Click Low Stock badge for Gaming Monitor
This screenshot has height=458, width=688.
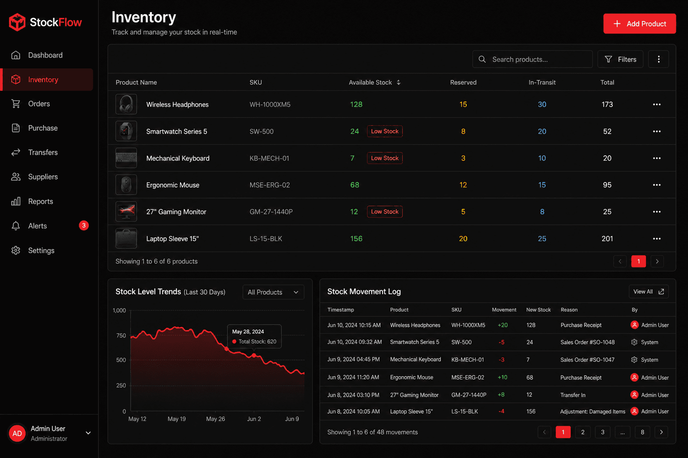pyautogui.click(x=385, y=212)
